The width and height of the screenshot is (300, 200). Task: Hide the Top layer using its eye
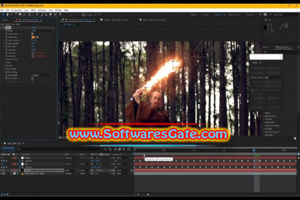pos(2,164)
